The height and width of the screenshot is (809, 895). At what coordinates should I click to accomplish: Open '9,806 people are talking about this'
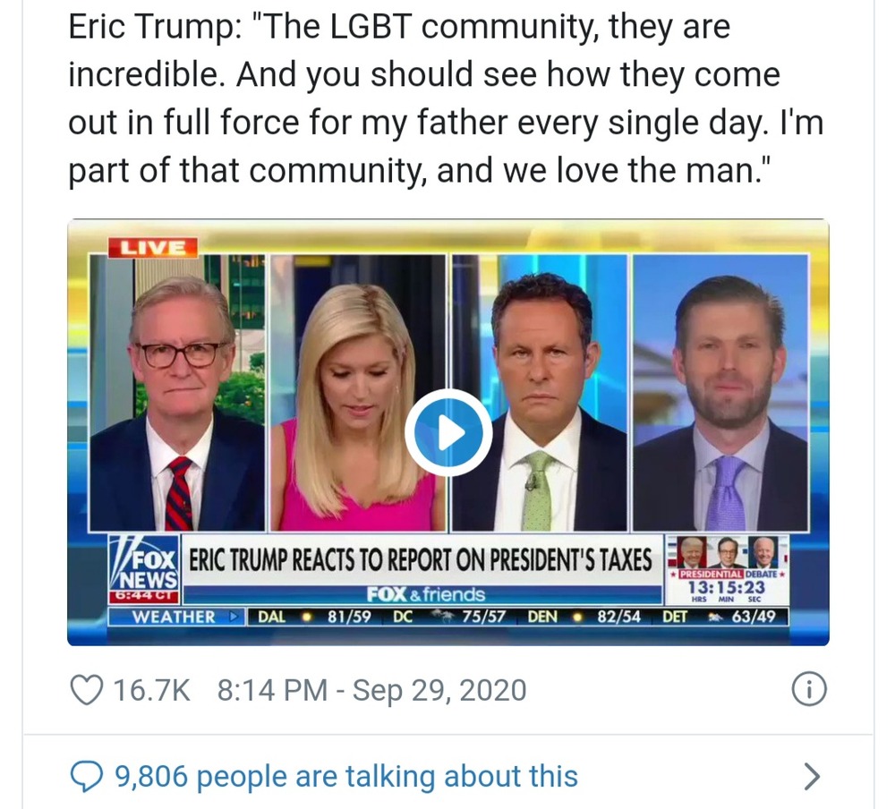tap(346, 777)
